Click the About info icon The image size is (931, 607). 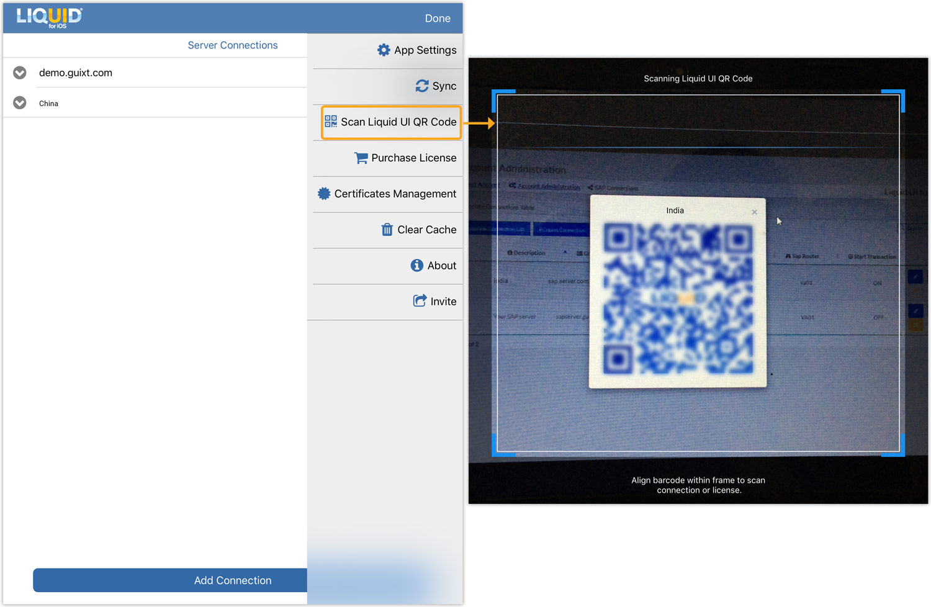click(x=417, y=266)
